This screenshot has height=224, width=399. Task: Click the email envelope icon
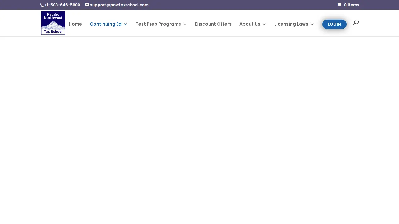tap(87, 5)
